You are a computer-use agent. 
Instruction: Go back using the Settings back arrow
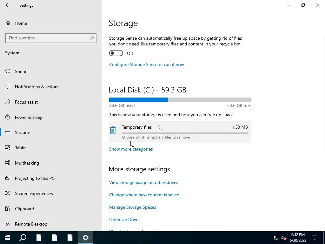coord(8,5)
